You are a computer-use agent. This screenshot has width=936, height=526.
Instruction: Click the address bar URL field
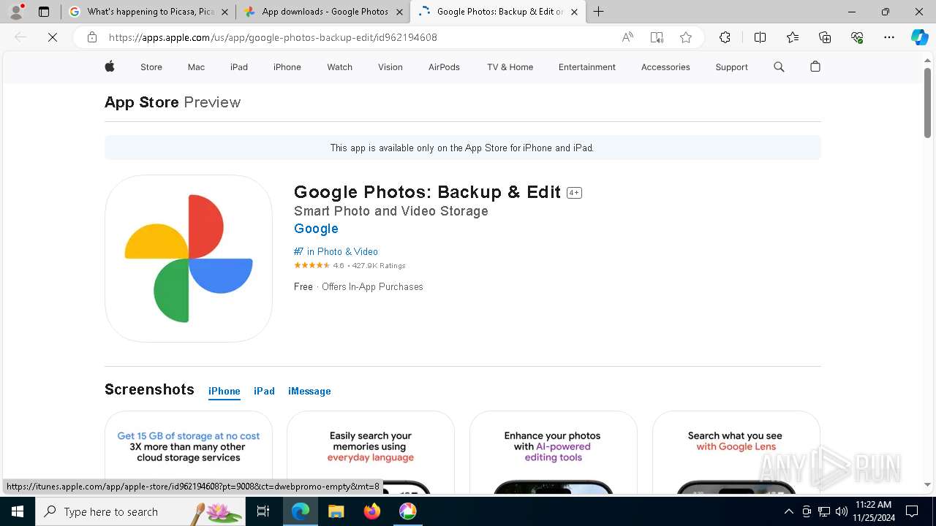(x=358, y=37)
